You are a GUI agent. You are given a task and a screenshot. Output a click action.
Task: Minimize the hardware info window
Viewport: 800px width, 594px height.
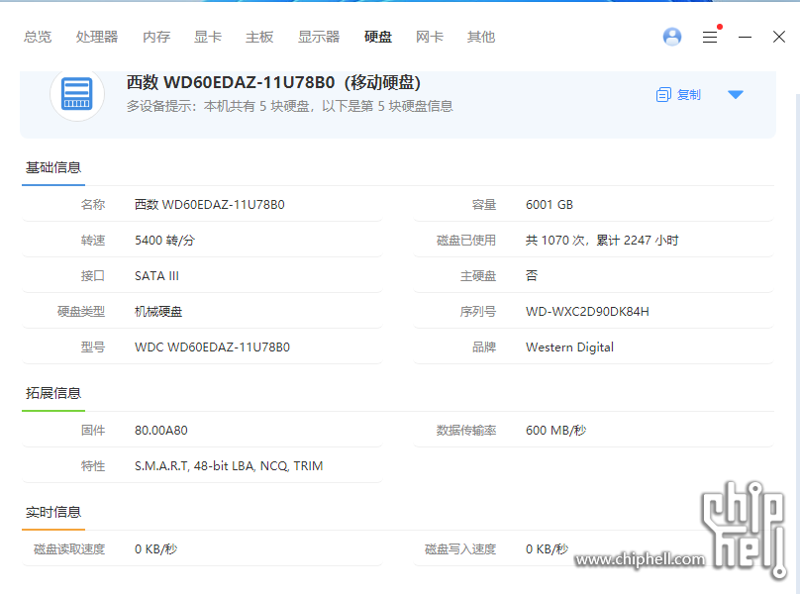pyautogui.click(x=745, y=37)
